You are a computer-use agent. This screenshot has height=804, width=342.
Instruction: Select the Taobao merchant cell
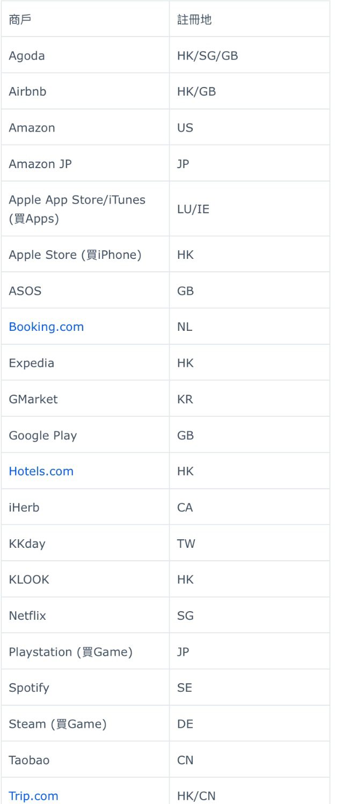(x=85, y=760)
